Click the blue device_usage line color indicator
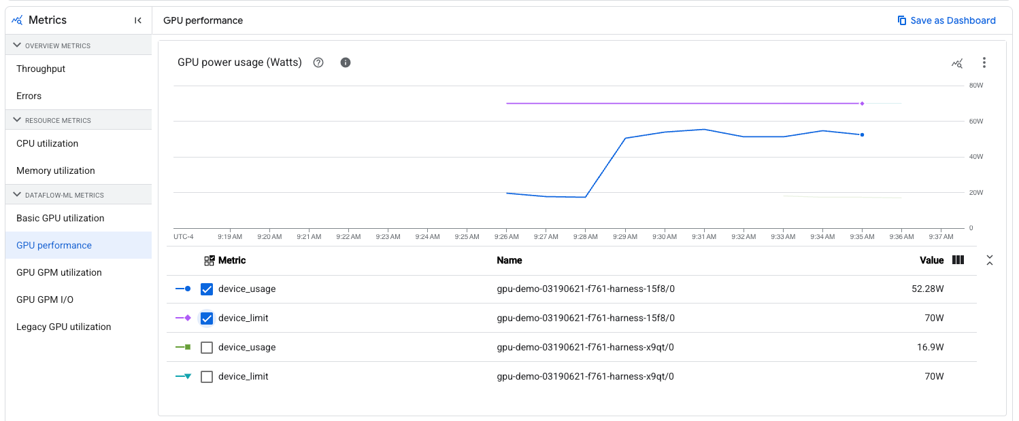Viewport: 1019px width, 421px height. (182, 289)
